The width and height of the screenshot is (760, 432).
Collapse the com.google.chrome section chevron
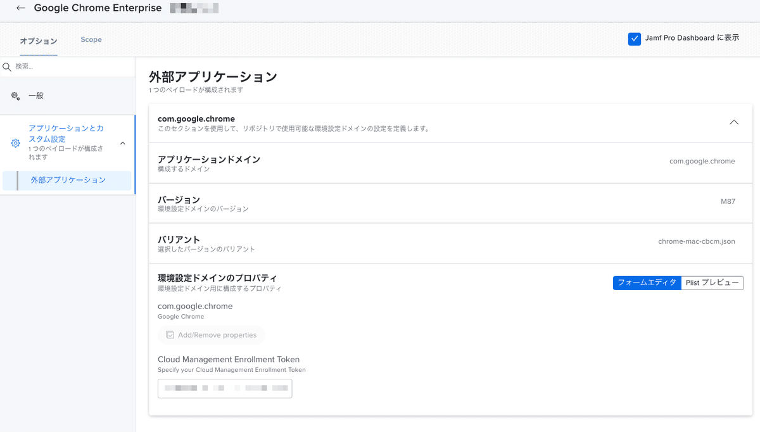point(734,122)
